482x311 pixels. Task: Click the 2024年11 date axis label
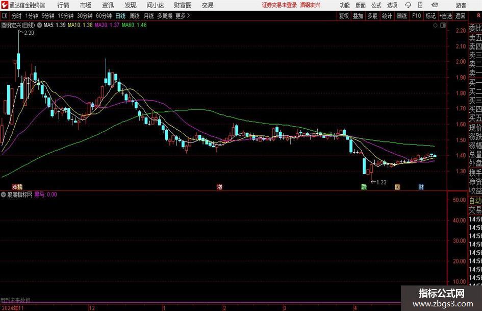(13, 308)
